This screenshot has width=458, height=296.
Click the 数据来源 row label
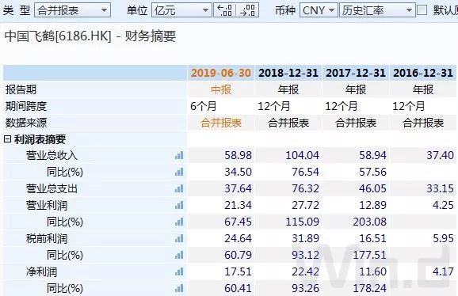[x=26, y=123]
